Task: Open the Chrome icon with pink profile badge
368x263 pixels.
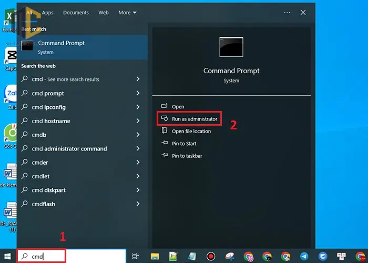Action: pyautogui.click(x=248, y=257)
